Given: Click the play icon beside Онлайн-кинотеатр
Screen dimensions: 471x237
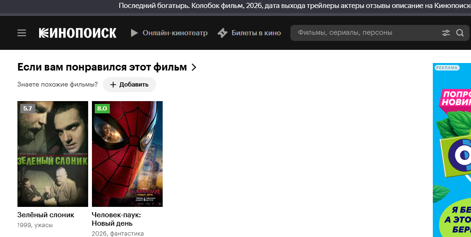Looking at the screenshot, I should [134, 33].
